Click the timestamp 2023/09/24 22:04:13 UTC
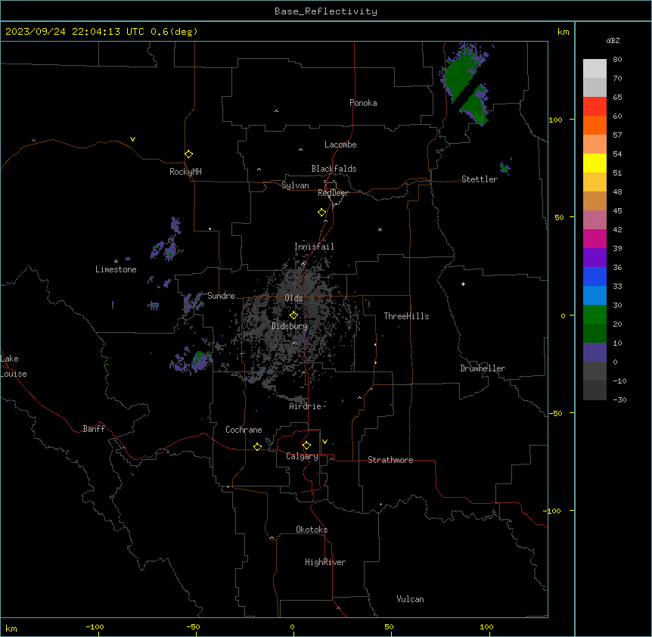The width and height of the screenshot is (652, 637). [x=75, y=32]
